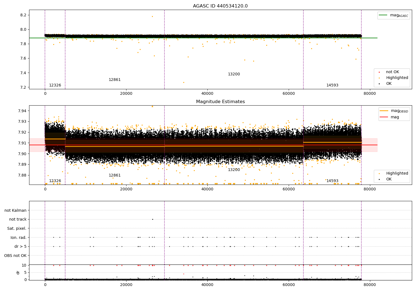Click the 7.90 y-axis tick label
416x291 pixels.
click(22, 154)
